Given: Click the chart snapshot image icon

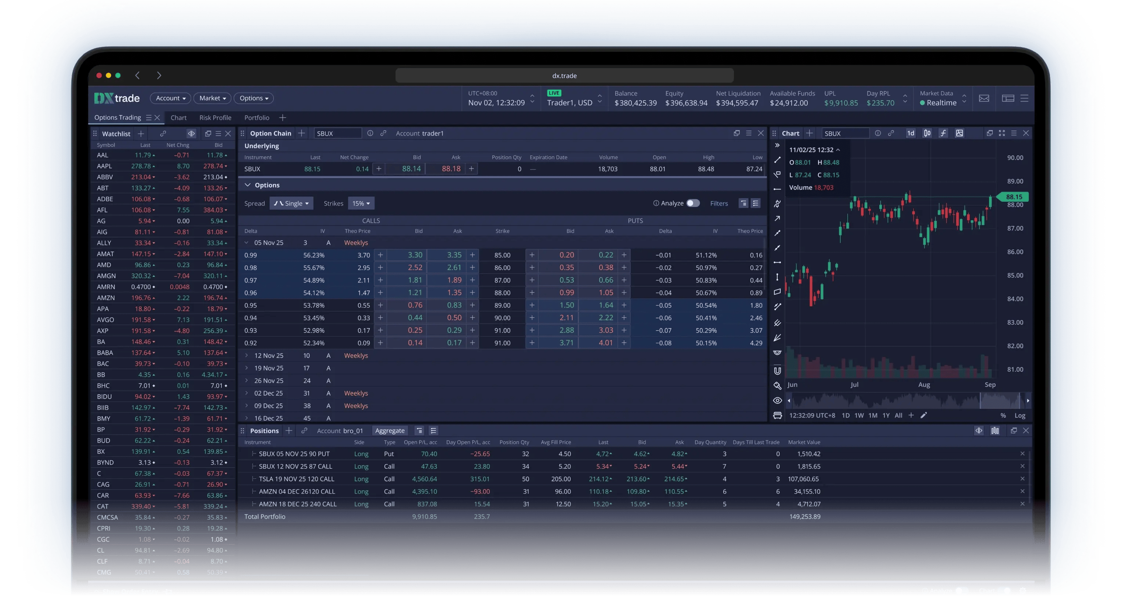Looking at the screenshot, I should click(x=959, y=133).
